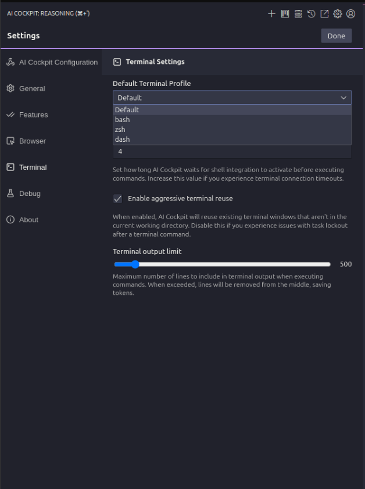Go to the Browser settings tab
Image resolution: width=365 pixels, height=489 pixels.
click(32, 141)
